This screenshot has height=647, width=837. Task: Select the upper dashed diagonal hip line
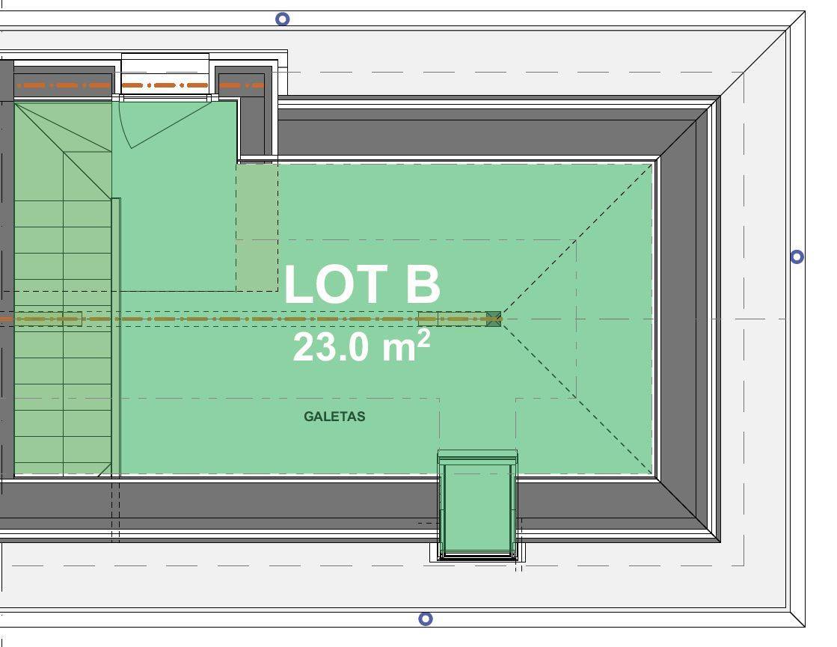point(576,241)
